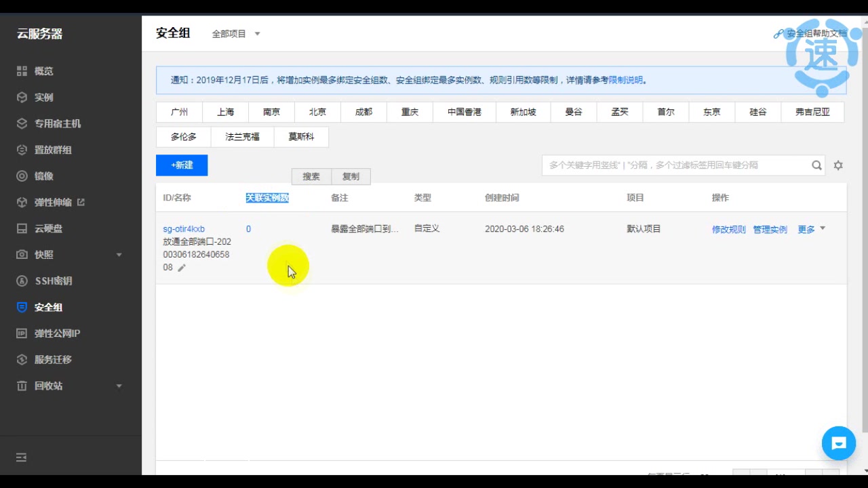Screen dimensions: 868x488
Task: Open security group sg-otir4kxb
Action: pyautogui.click(x=184, y=229)
